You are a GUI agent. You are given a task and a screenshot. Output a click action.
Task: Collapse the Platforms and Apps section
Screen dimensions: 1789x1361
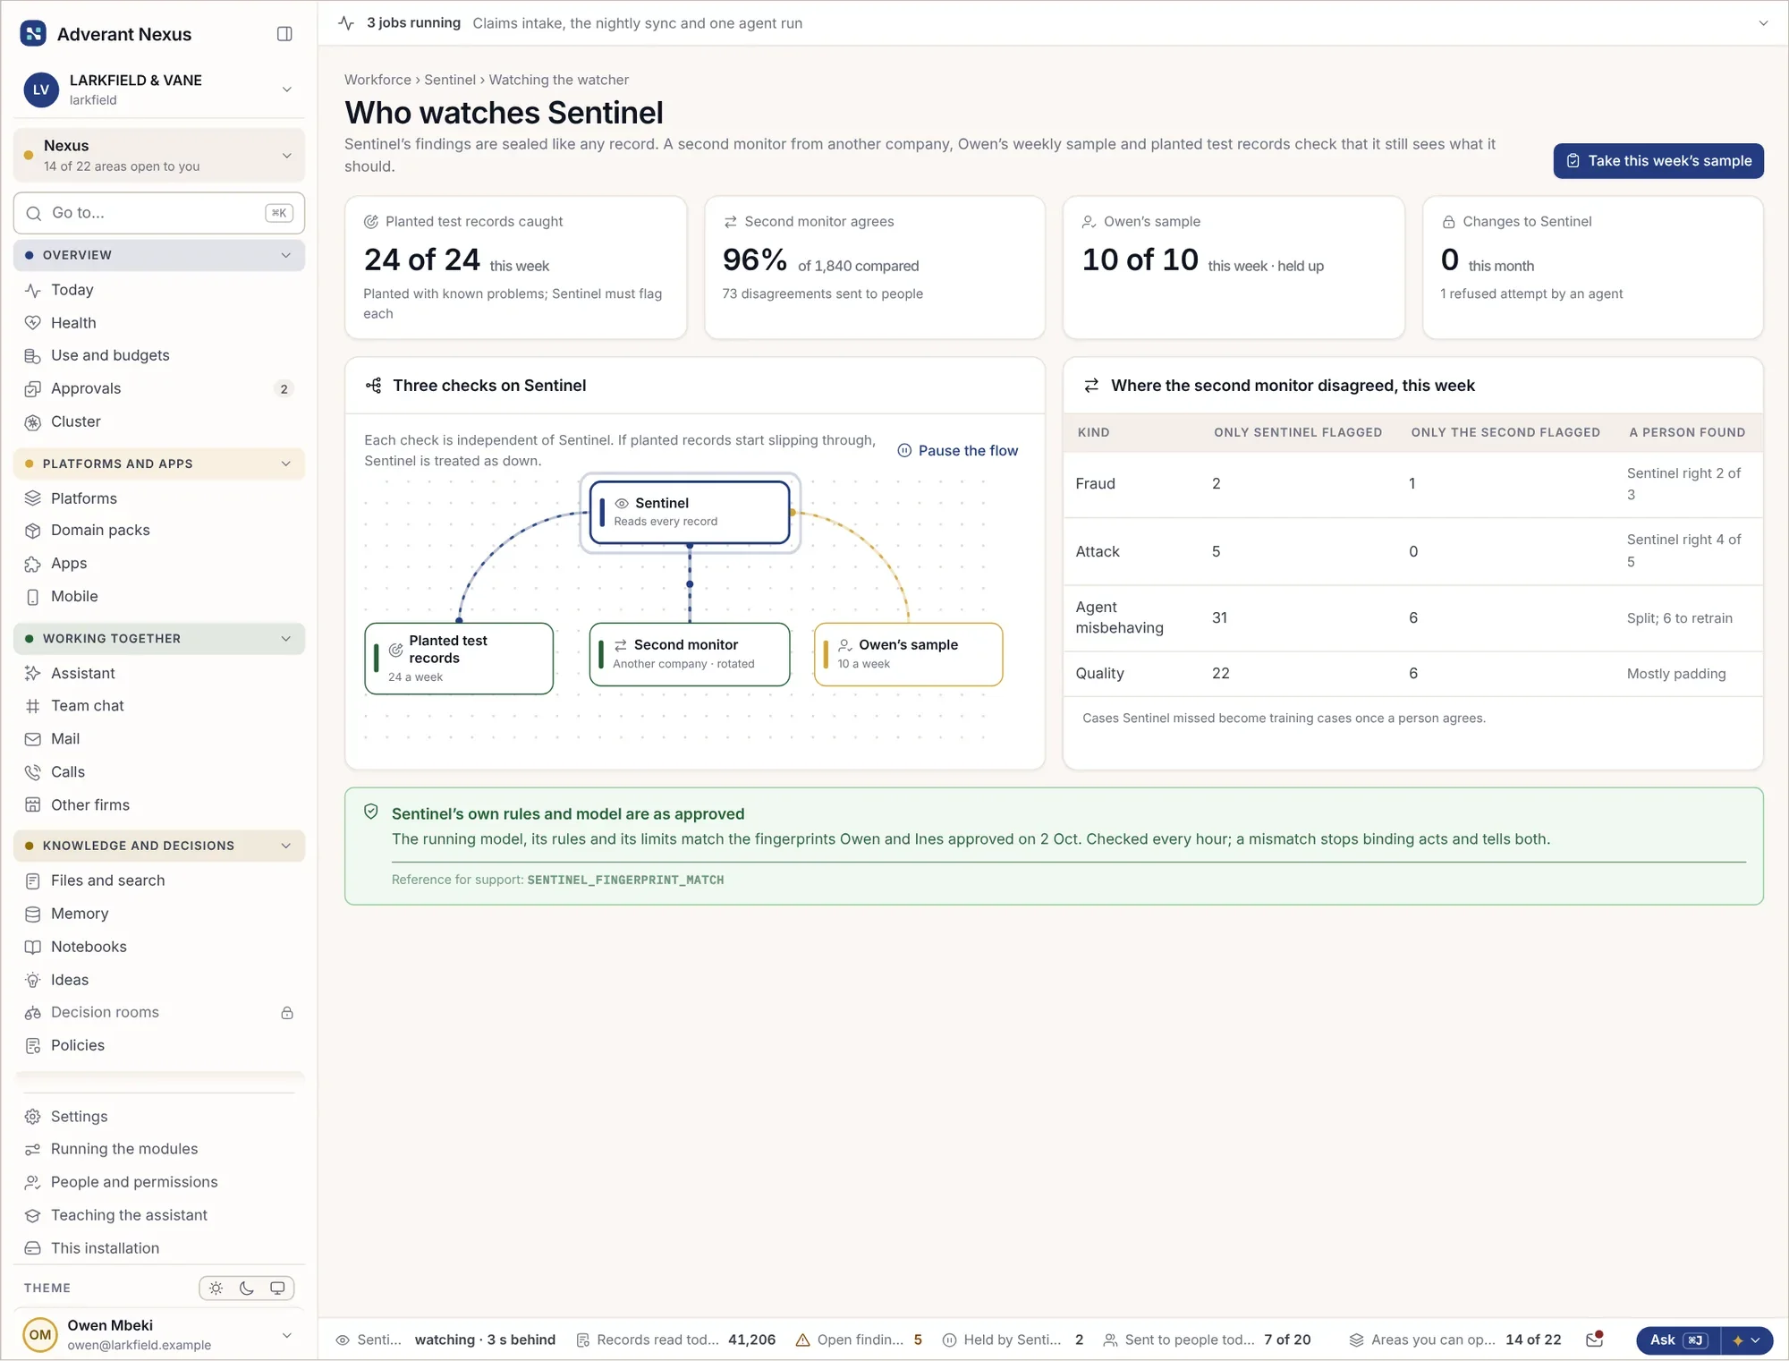[159, 464]
